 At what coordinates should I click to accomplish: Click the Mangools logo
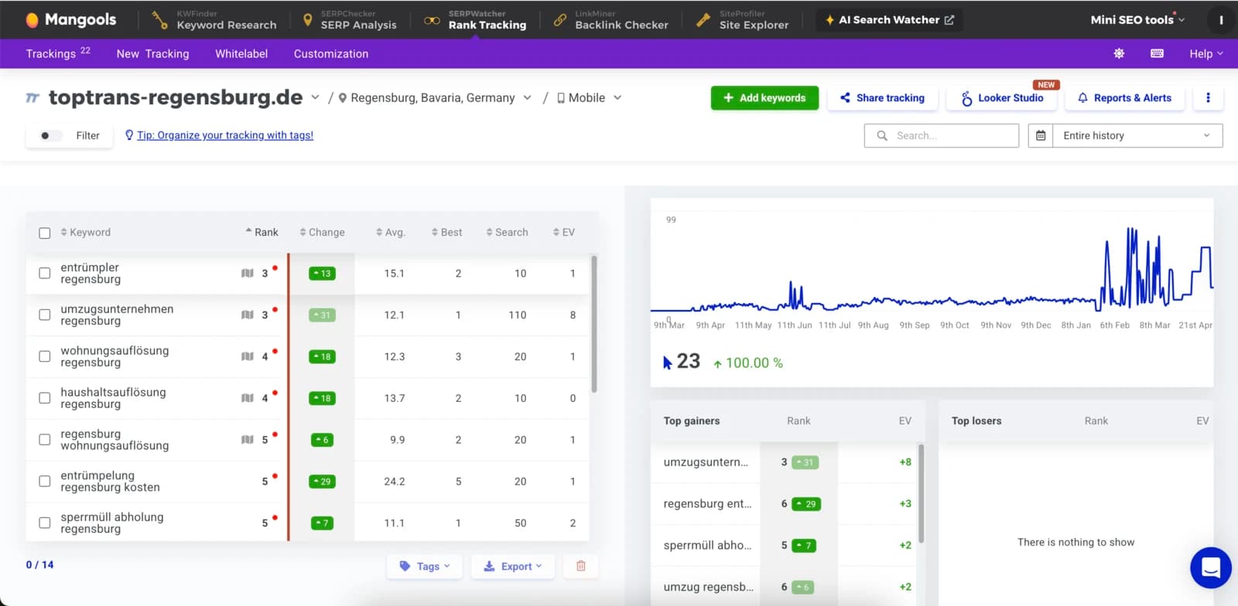point(70,19)
